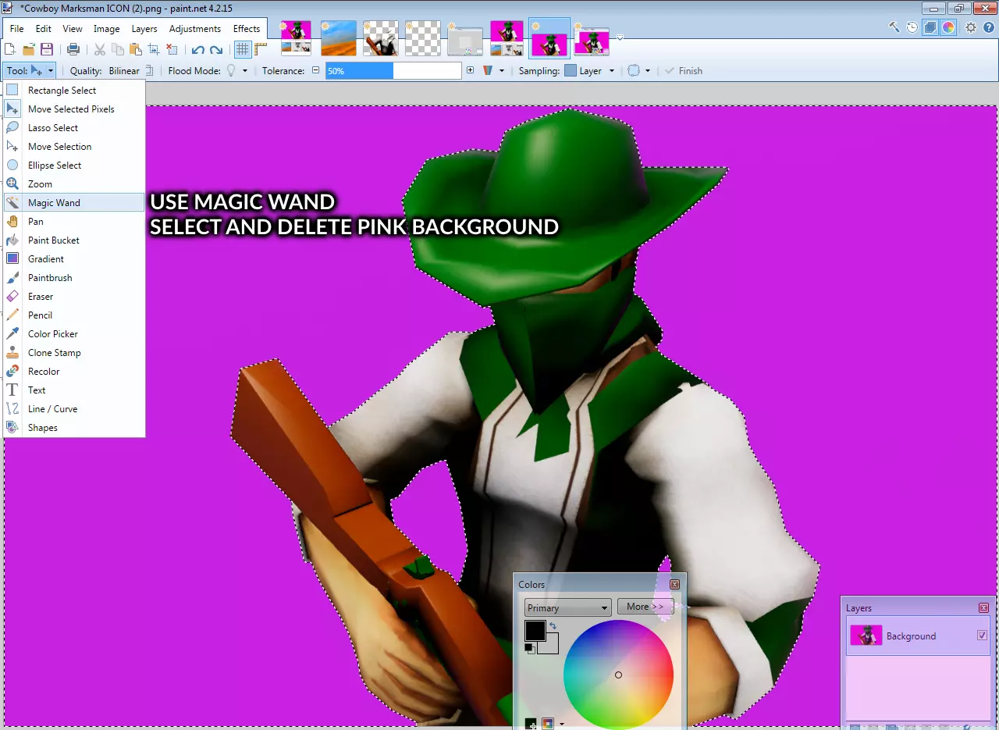999x730 pixels.
Task: Toggle the History window
Action: coord(912,27)
